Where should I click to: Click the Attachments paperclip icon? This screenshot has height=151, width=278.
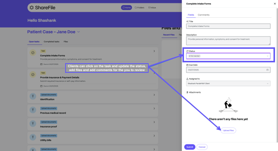tap(187, 92)
